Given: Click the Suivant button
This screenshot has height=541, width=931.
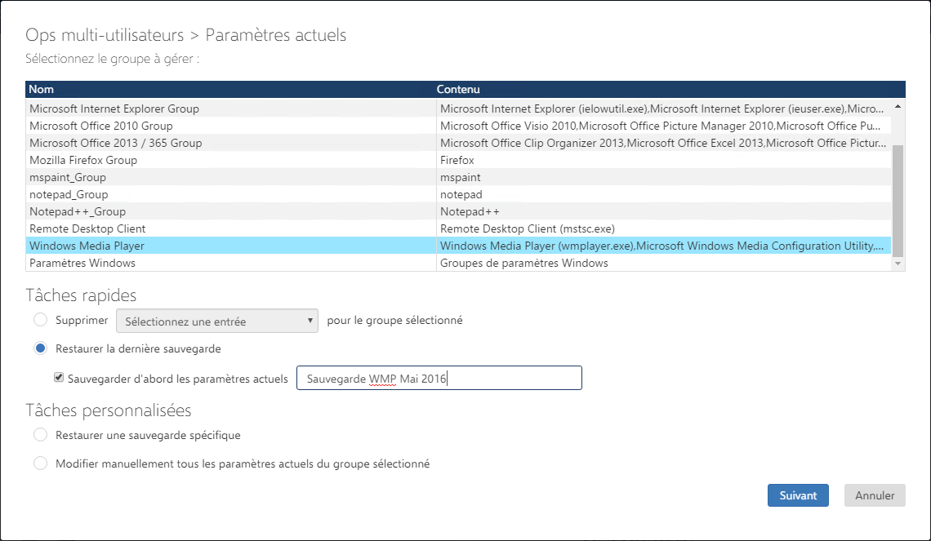Looking at the screenshot, I should coord(798,495).
